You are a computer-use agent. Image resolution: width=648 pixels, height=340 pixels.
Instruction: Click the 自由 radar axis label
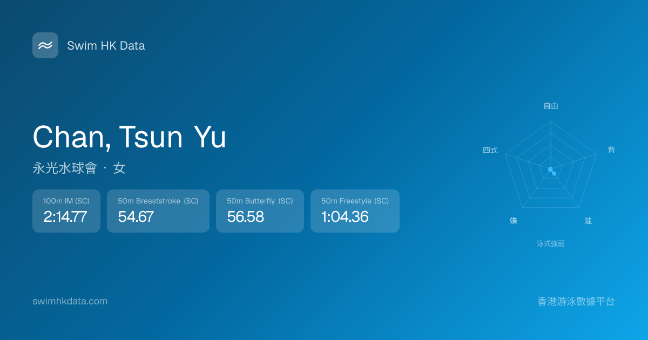click(551, 106)
